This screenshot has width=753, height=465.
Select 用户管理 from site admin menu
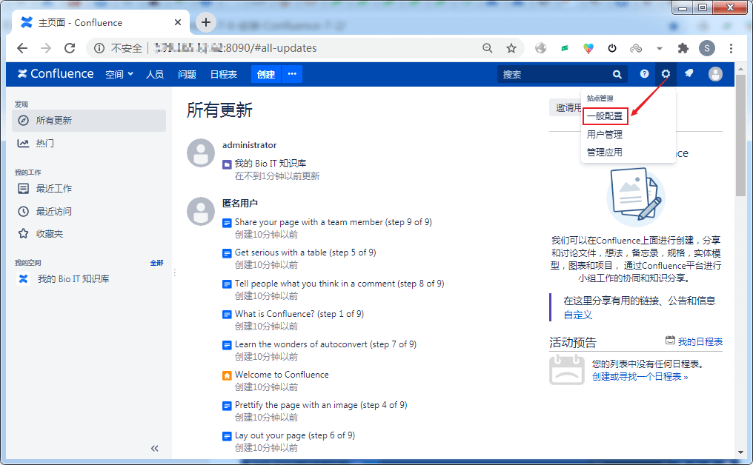[605, 134]
